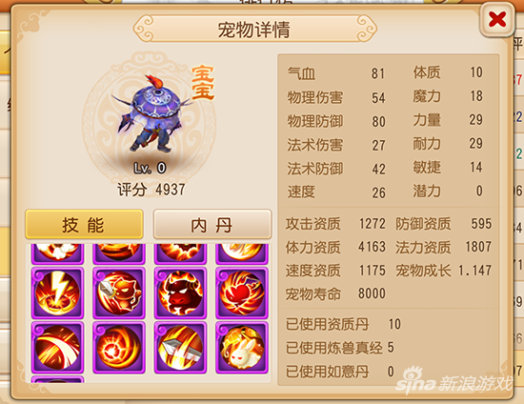Click the 宝宝 badge beside the pet
The width and height of the screenshot is (524, 404).
[203, 83]
